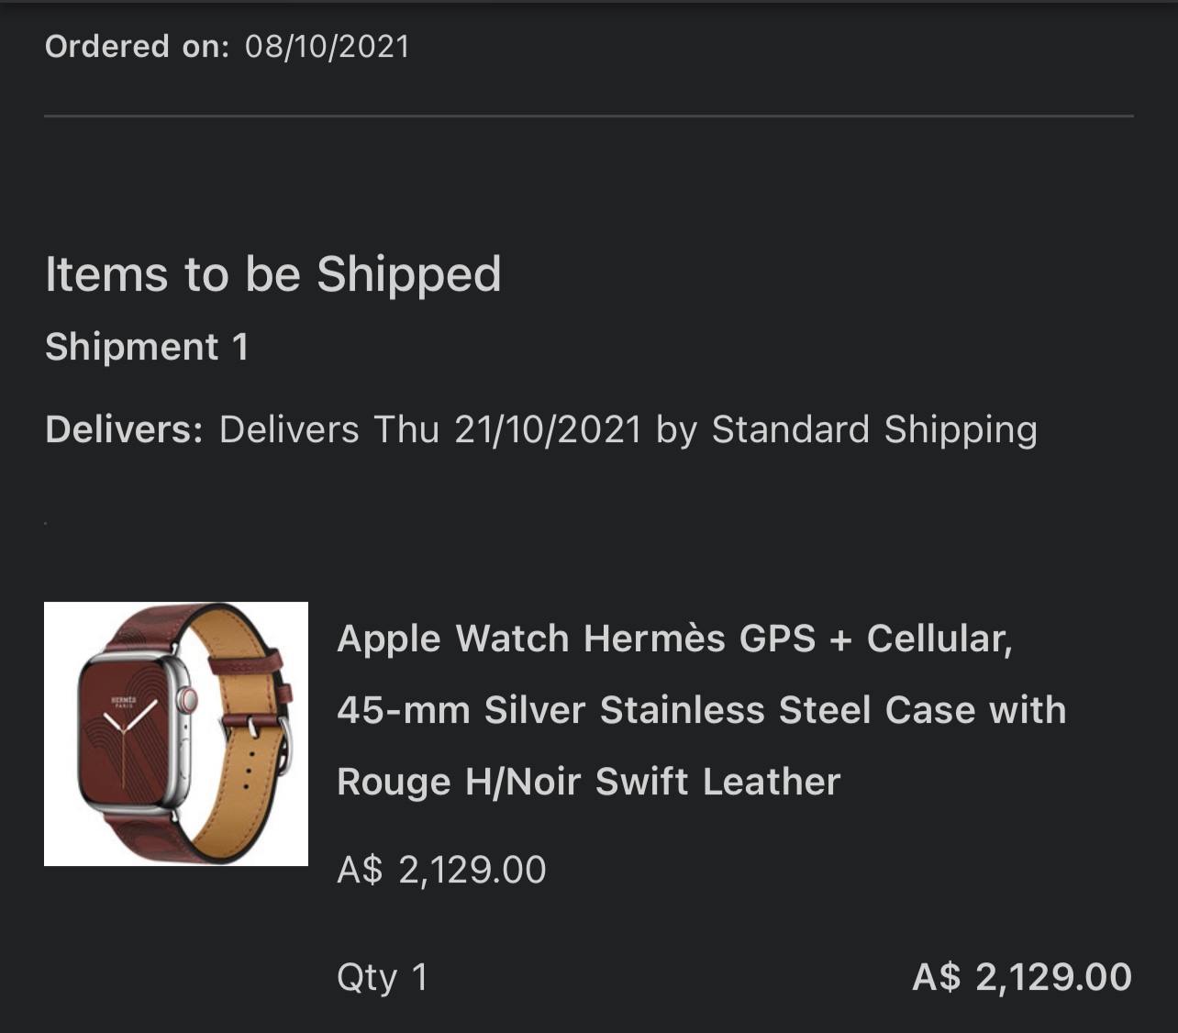The image size is (1178, 1033).
Task: Click the Qty 1 quantity label
Action: pyautogui.click(x=383, y=977)
